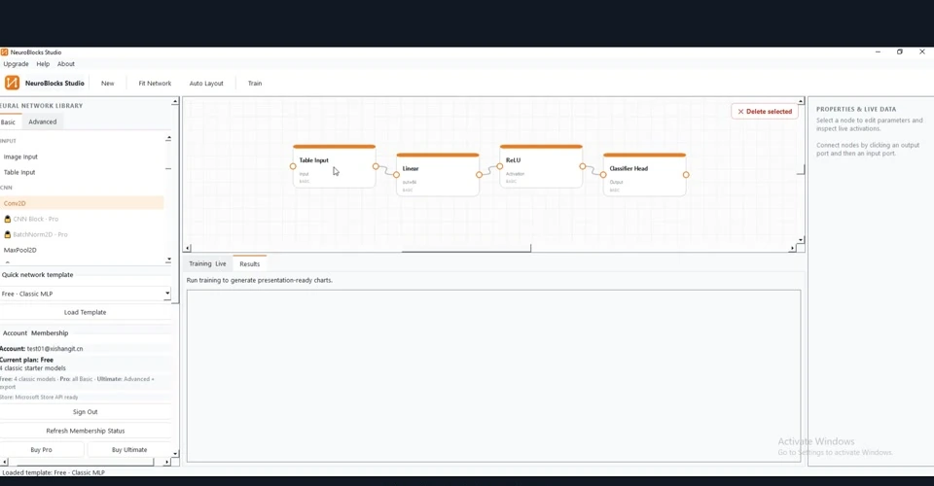Select the ReLU activation node
The width and height of the screenshot is (934, 486).
541,166
